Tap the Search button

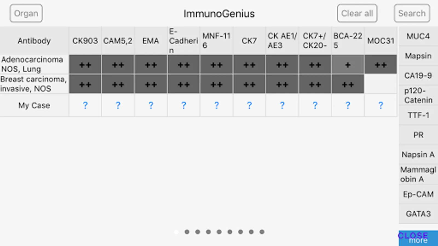pyautogui.click(x=412, y=13)
